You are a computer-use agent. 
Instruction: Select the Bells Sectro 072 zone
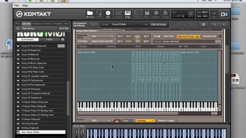(x=199, y=76)
